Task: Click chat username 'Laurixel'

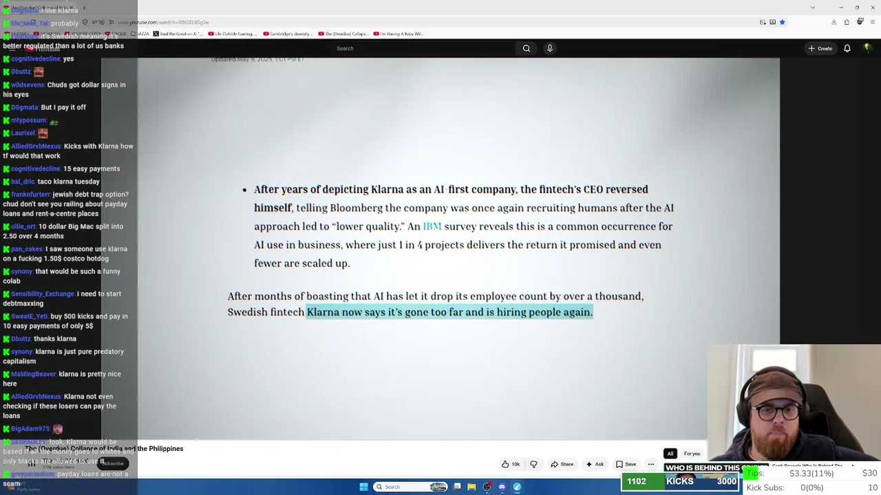Action: (23, 133)
